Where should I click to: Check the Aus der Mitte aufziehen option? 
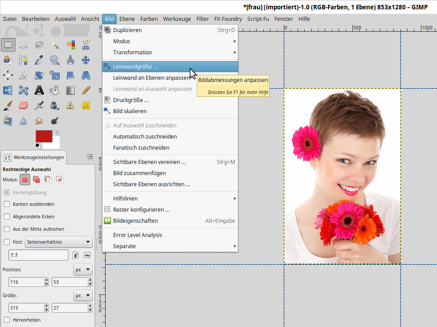point(7,229)
